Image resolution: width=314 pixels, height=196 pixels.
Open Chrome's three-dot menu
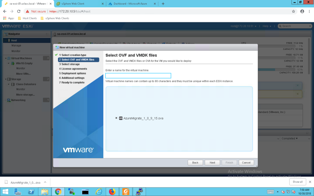coord(309,11)
